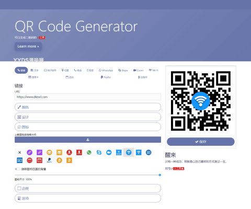
Task: Switch to the Zoom tab
Action: click(138, 71)
